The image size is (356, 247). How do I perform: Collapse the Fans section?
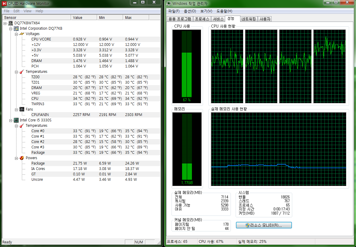coord(16,109)
